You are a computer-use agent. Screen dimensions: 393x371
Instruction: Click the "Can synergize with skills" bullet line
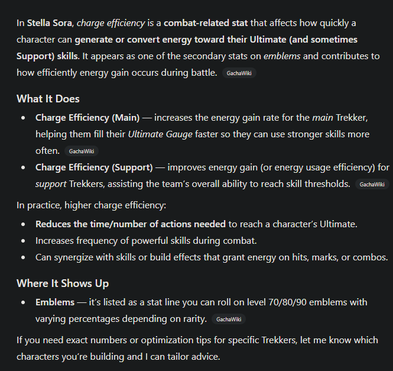pyautogui.click(x=212, y=257)
